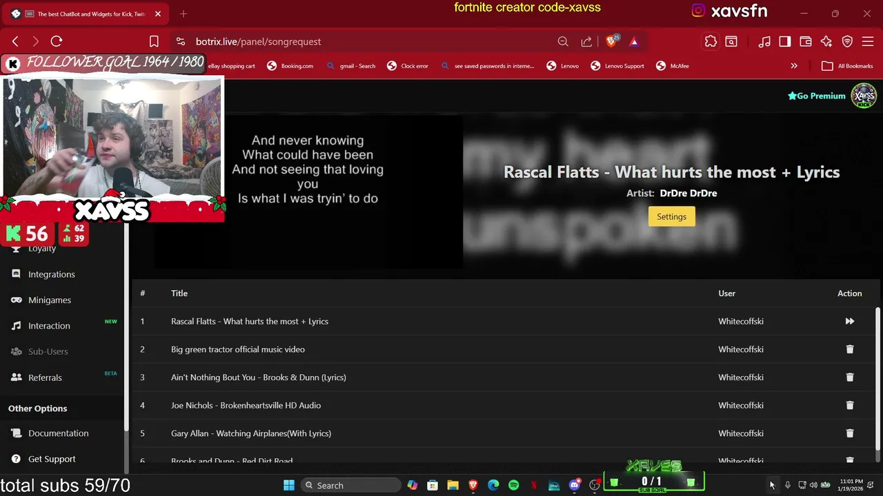Delete the Big green tractor request
The width and height of the screenshot is (883, 496).
click(850, 349)
